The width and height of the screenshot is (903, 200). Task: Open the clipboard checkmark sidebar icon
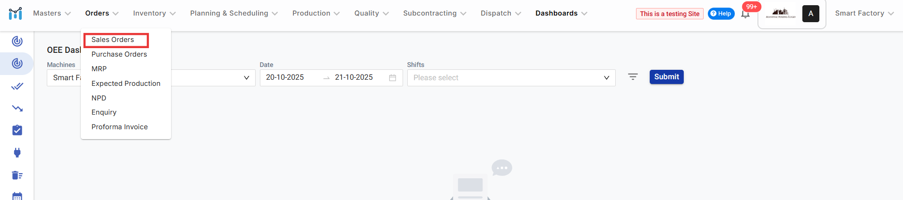(x=17, y=130)
